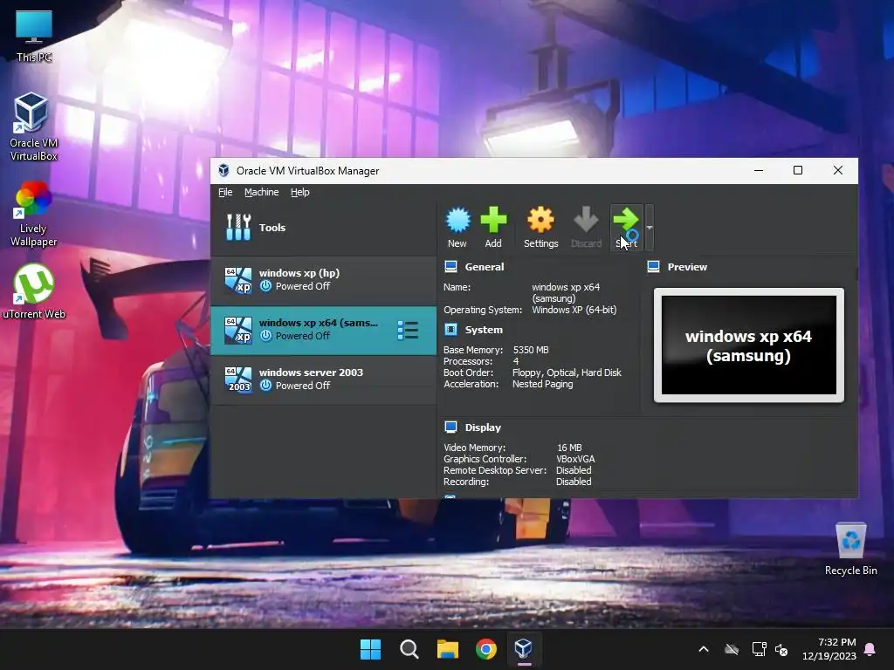Open Lively Wallpaper desktop shortcut
The height and width of the screenshot is (670, 894).
34,215
